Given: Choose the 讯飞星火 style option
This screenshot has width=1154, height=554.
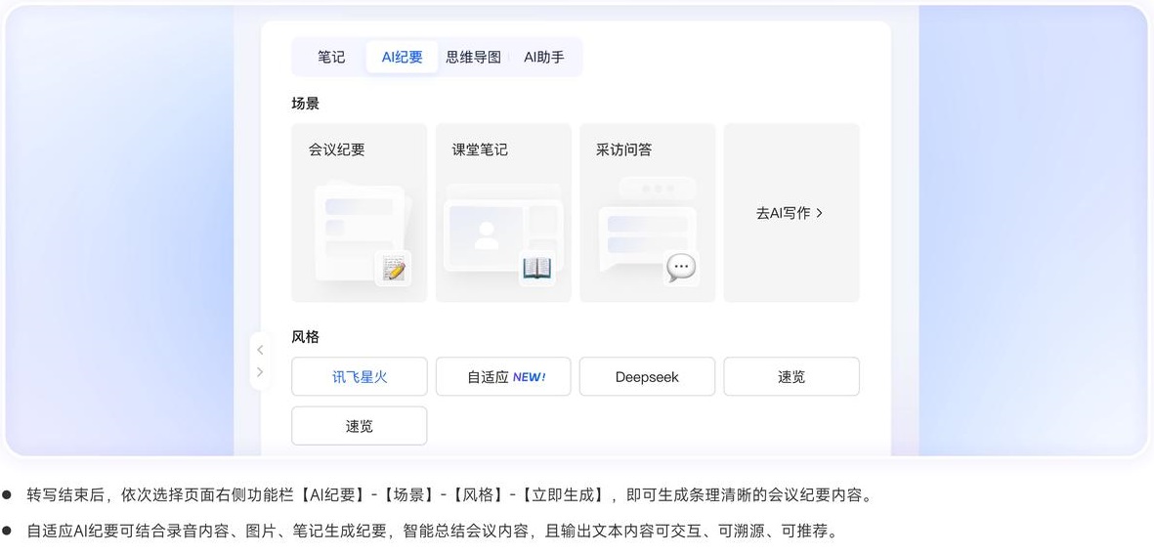Looking at the screenshot, I should (359, 377).
